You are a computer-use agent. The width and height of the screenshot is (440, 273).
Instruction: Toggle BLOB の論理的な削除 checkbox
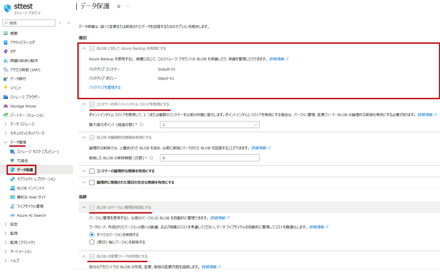[x=92, y=138]
